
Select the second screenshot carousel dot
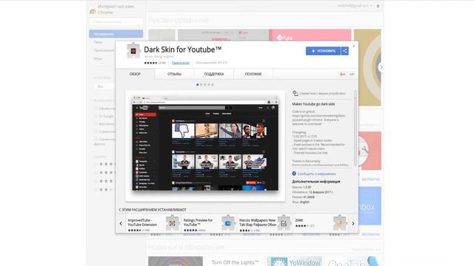pyautogui.click(x=201, y=85)
